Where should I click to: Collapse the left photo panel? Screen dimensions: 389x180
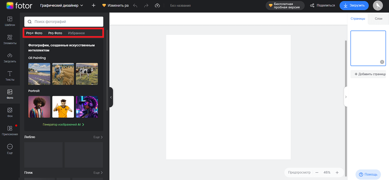point(111,97)
